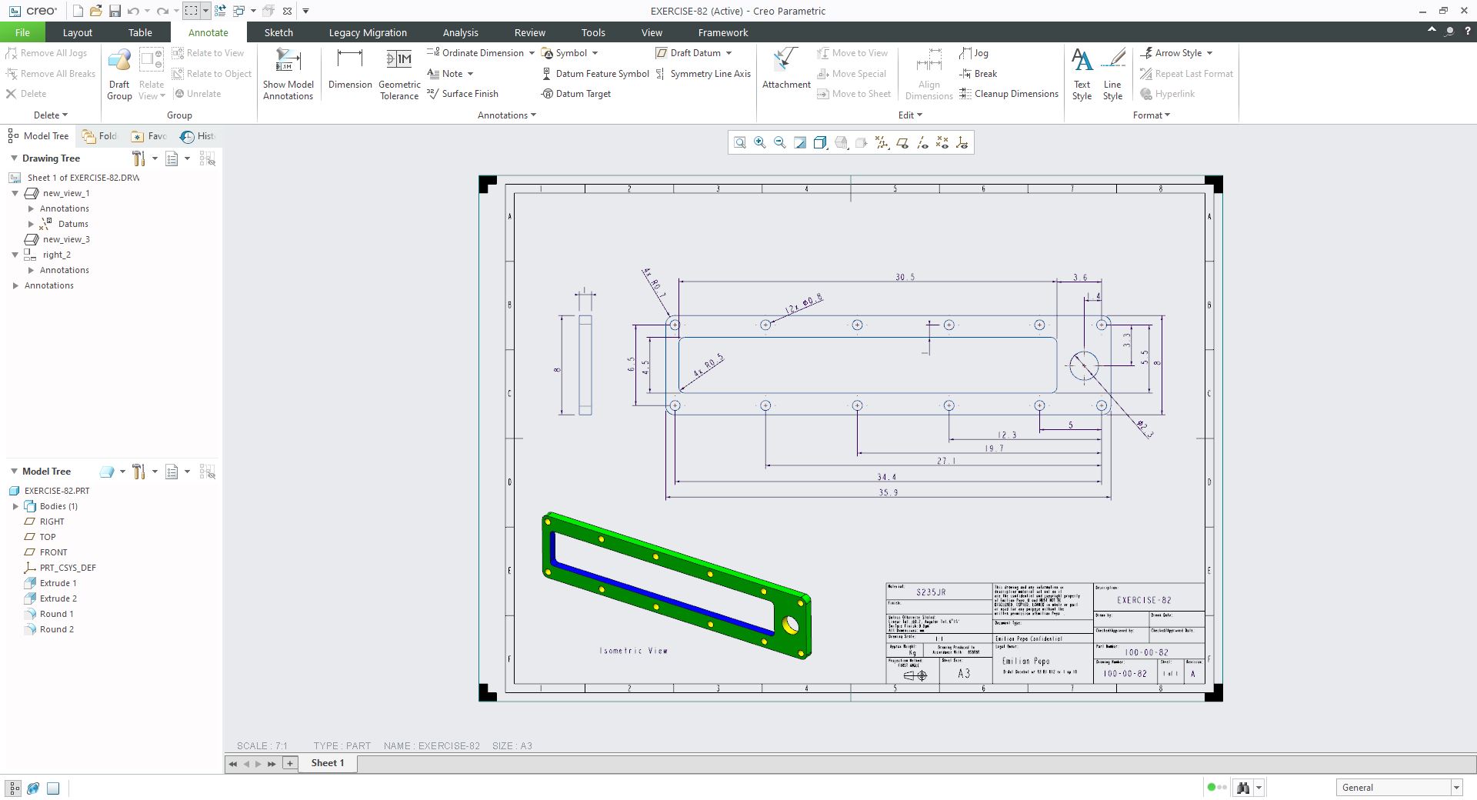Toggle the navigator panel display in status bar
1477x800 pixels.
coord(14,788)
